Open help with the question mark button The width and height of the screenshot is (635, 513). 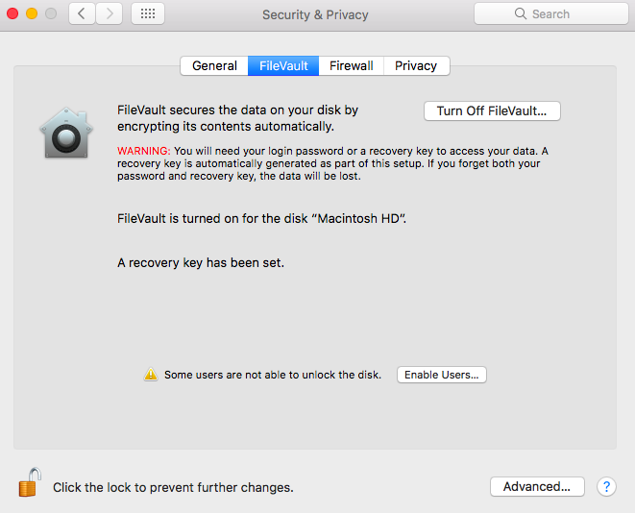(x=606, y=487)
